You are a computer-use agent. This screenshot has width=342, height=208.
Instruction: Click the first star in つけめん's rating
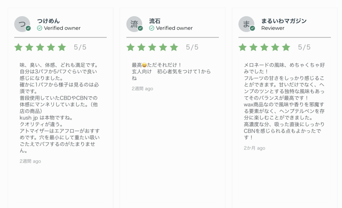[19, 47]
